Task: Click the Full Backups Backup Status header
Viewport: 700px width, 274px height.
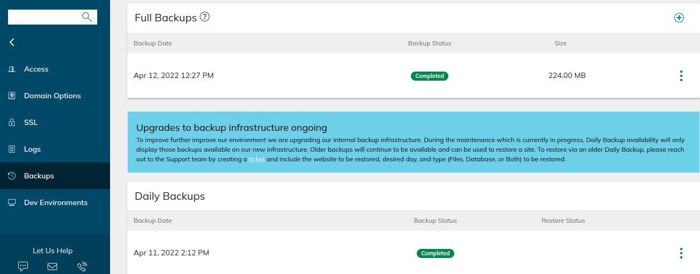Action: click(x=430, y=43)
